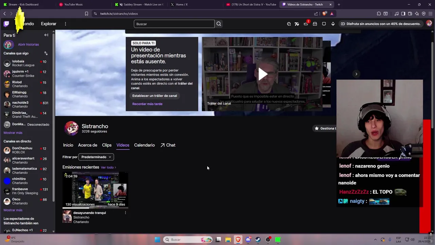Open the Discord taskbar icon
The width and height of the screenshot is (435, 245).
click(248, 240)
